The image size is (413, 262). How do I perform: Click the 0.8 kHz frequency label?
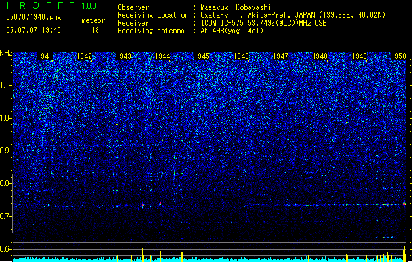(6, 183)
